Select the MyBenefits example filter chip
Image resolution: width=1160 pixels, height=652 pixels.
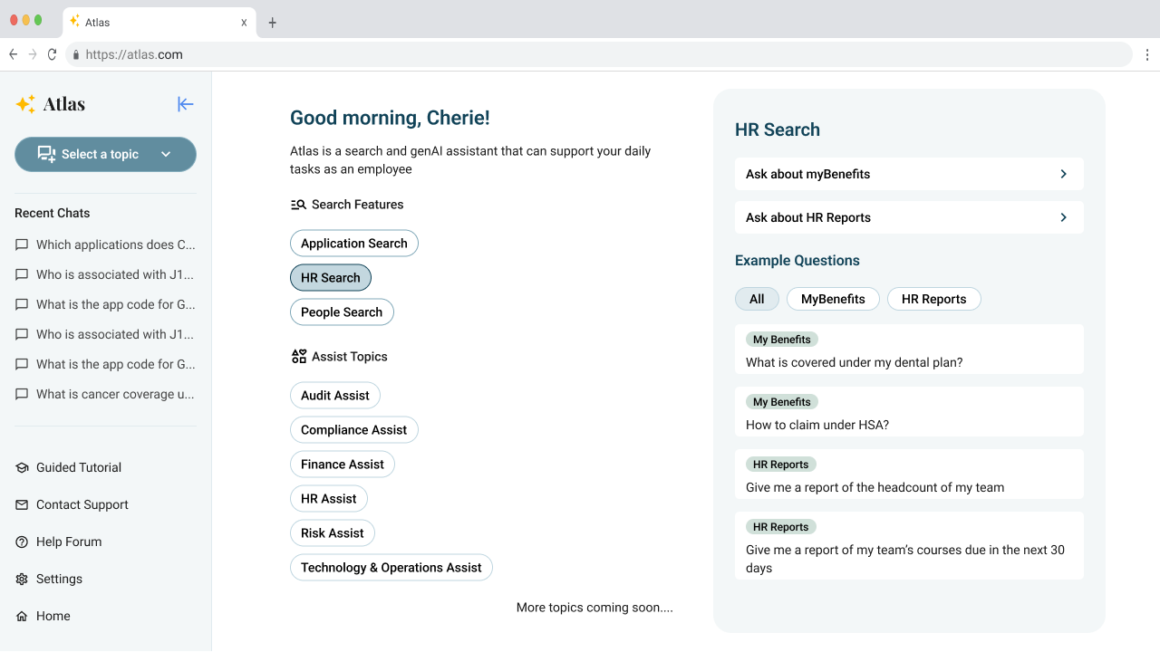pos(833,299)
